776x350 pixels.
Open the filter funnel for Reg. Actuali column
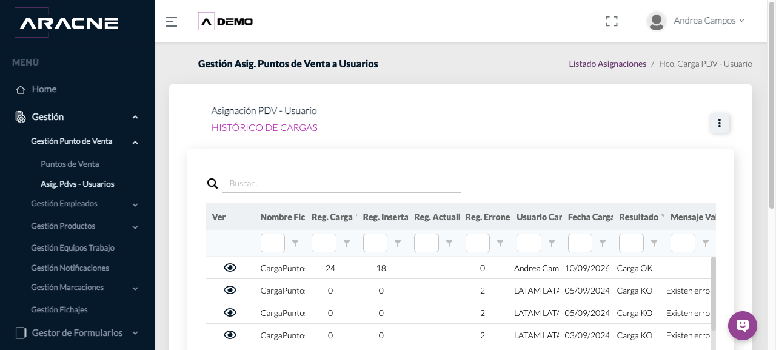point(449,243)
